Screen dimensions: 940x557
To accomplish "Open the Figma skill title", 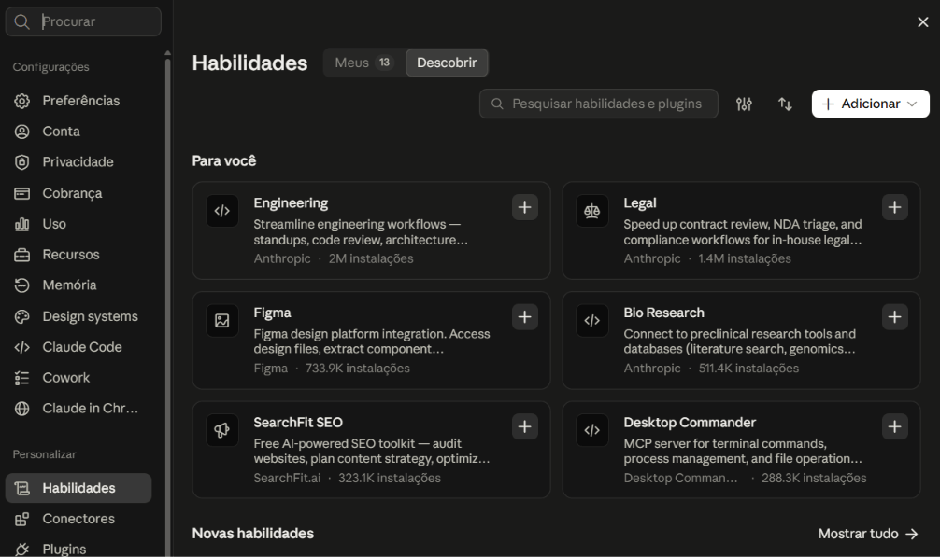I will (x=272, y=313).
